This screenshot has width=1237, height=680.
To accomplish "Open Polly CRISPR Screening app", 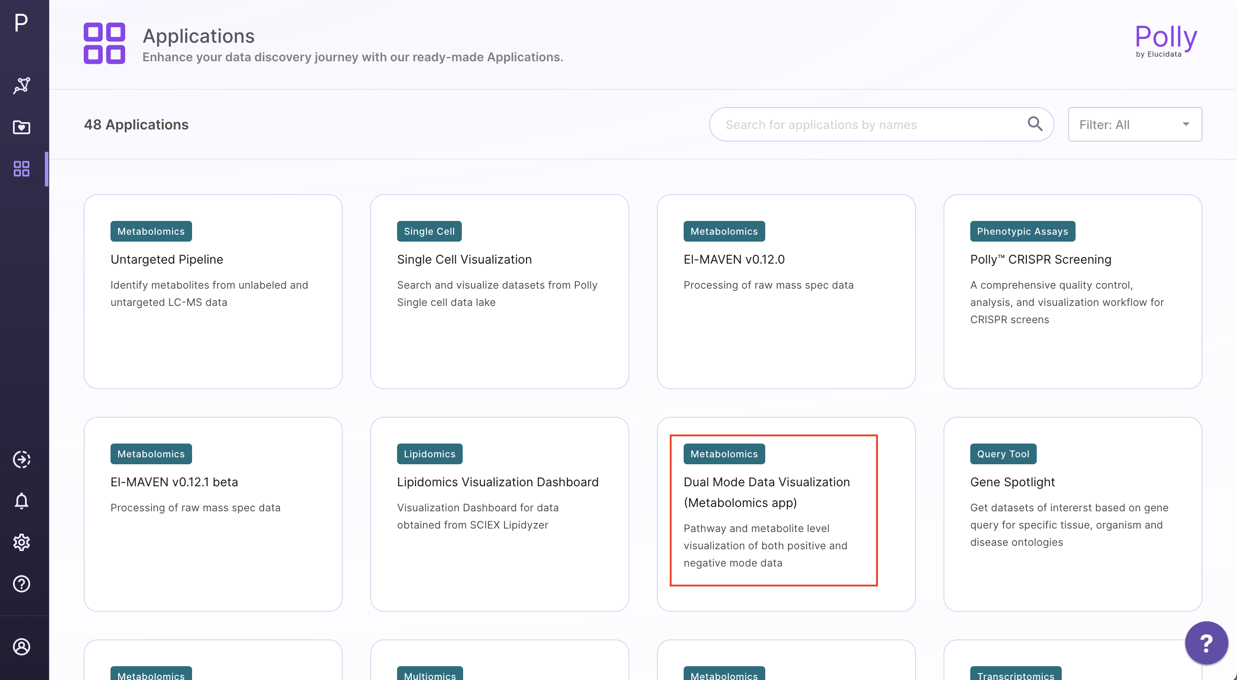I will click(x=1073, y=291).
